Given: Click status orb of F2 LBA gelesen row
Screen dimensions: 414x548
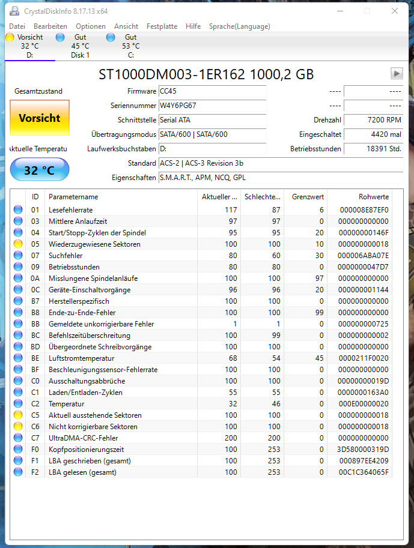Looking at the screenshot, I should click(18, 472).
